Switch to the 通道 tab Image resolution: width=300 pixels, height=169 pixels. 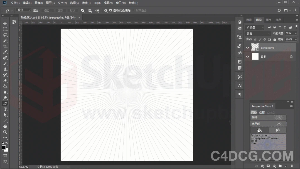249,20
